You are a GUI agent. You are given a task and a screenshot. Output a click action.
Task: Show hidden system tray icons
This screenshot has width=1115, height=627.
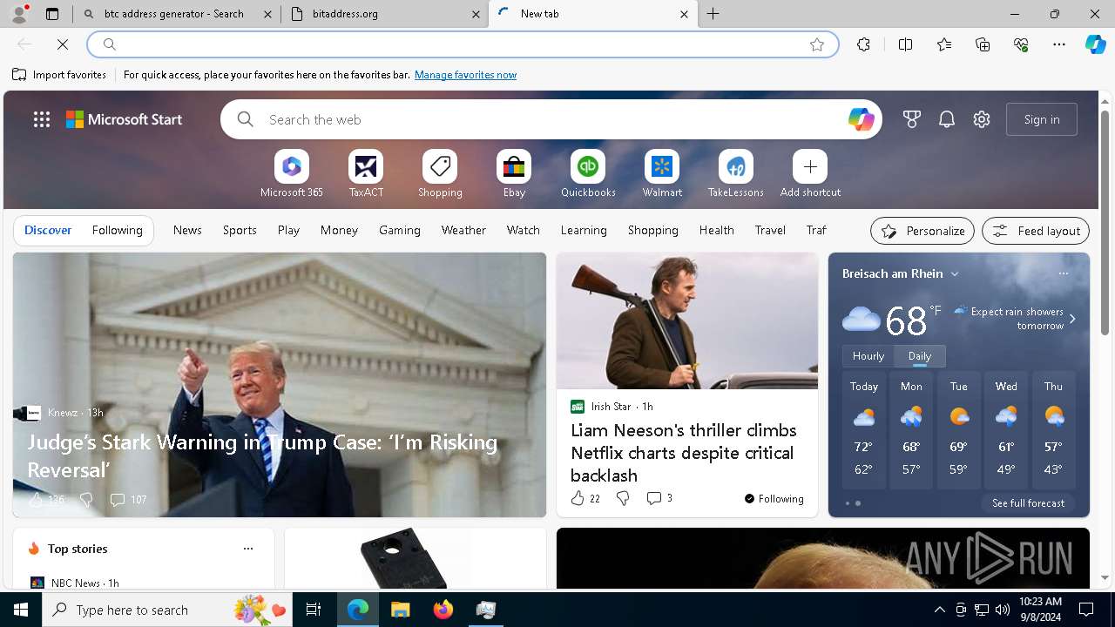click(939, 610)
